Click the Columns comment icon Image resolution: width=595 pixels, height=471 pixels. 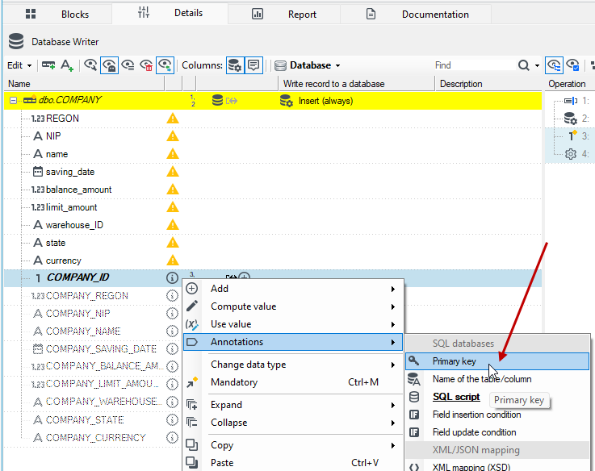click(x=254, y=65)
